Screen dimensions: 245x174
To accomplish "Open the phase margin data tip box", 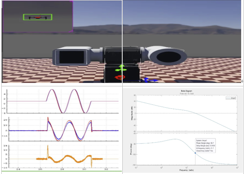I will [x=205, y=145].
